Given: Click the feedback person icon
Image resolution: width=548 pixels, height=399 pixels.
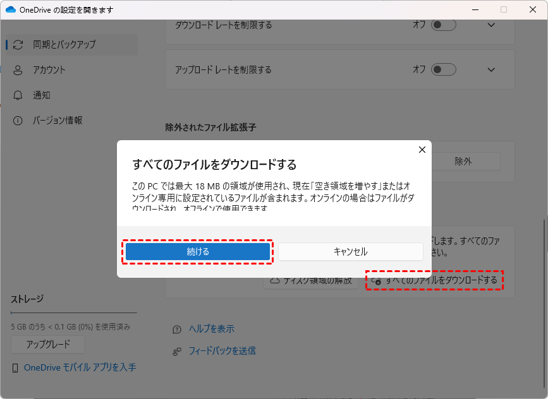Looking at the screenshot, I should (177, 352).
